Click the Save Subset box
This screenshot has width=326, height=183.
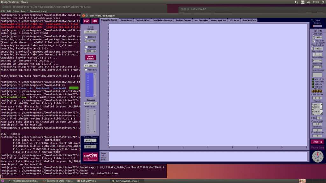coord(317,75)
